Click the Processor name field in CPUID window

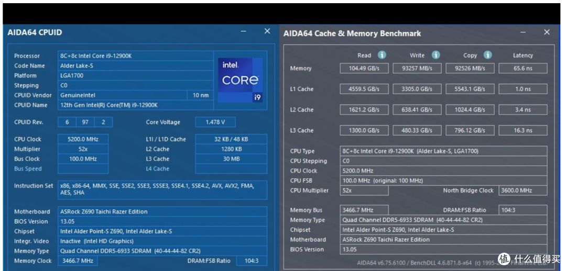click(x=135, y=56)
